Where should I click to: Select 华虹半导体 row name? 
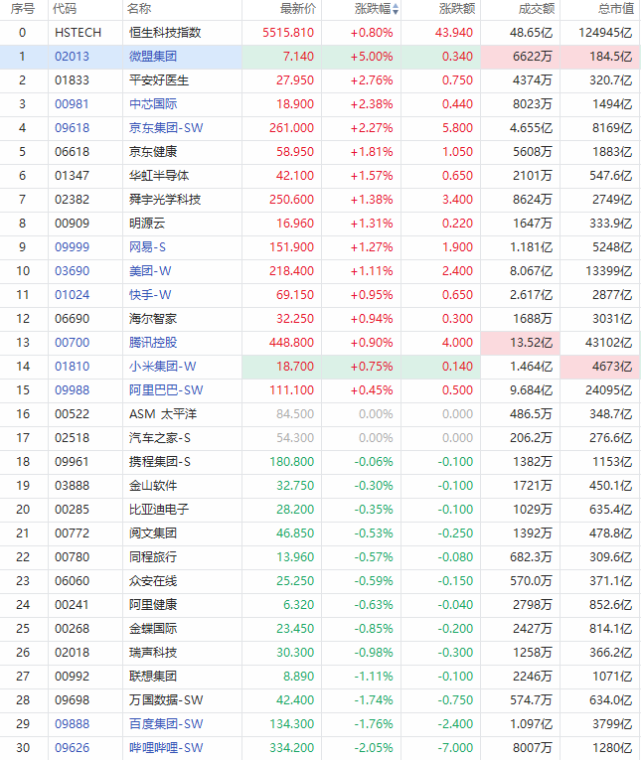pos(159,175)
